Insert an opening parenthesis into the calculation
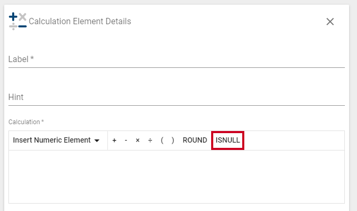 tap(162, 140)
